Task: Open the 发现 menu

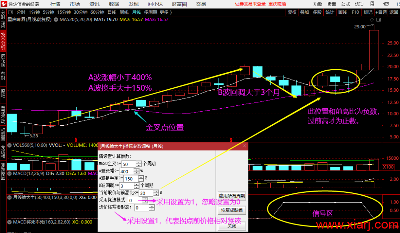Action: click(x=133, y=4)
